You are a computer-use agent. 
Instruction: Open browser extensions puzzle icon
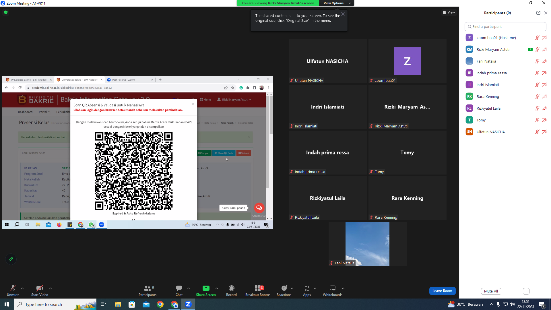pos(248,88)
